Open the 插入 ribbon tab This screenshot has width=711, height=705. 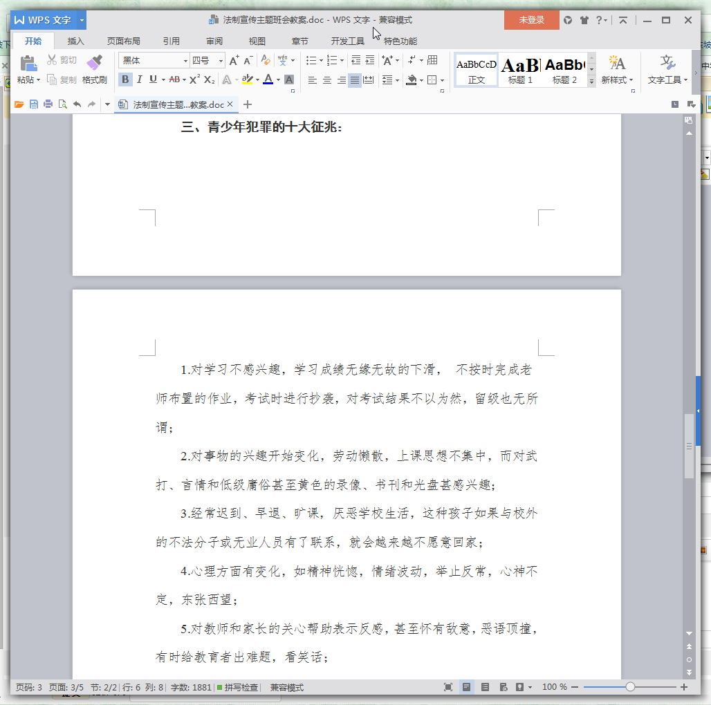(x=75, y=41)
